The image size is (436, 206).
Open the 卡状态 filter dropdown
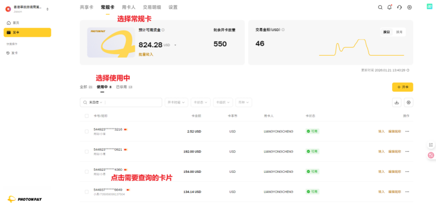coord(201,102)
